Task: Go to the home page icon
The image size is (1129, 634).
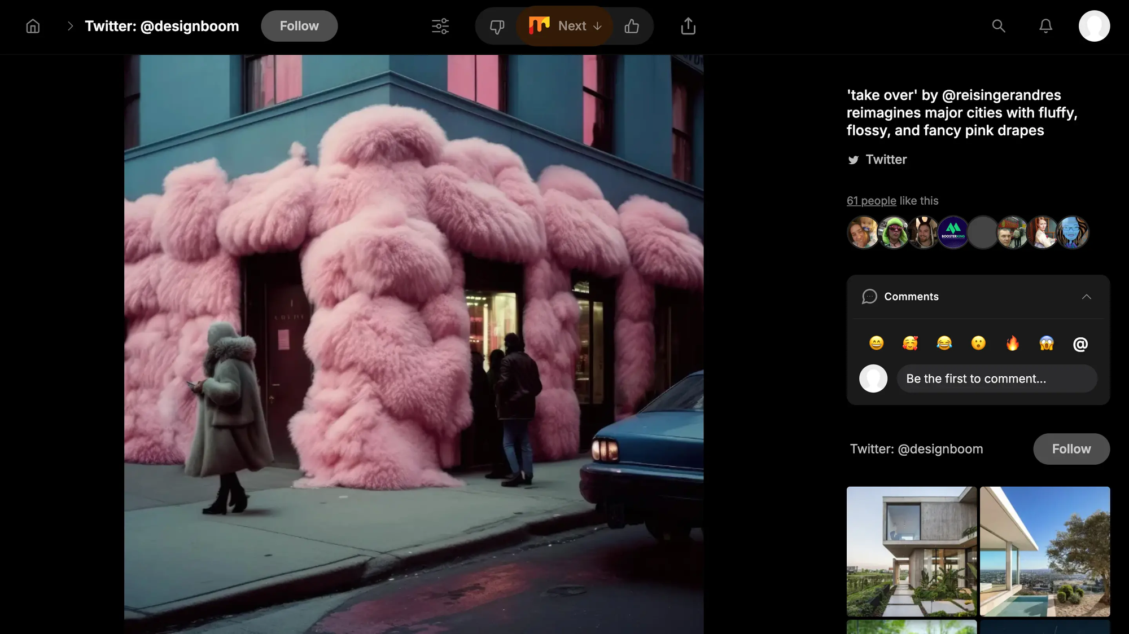Action: click(x=33, y=26)
